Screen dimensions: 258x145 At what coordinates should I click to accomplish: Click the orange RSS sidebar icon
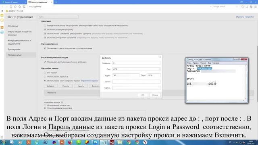(2, 27)
